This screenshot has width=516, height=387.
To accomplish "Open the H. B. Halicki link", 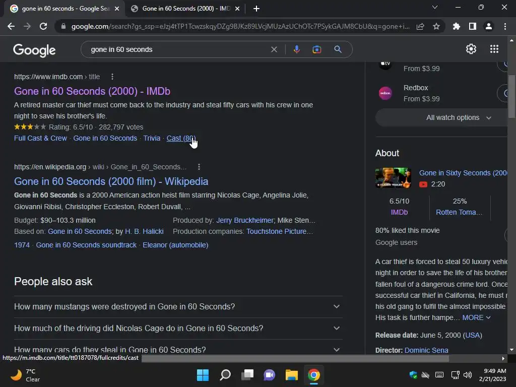I will point(144,231).
